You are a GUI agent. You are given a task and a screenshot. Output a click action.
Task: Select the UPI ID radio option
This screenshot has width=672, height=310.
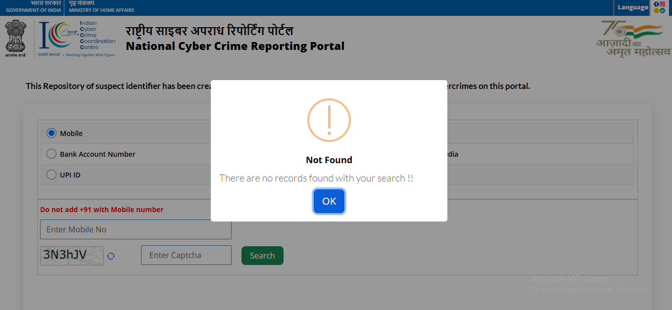(x=51, y=175)
